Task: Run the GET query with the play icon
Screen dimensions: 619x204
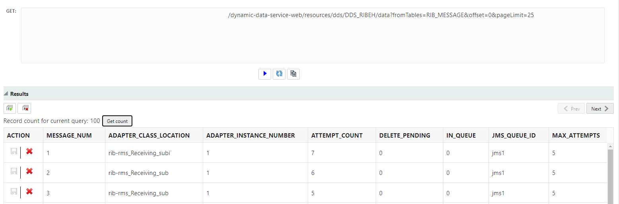Action: 264,74
